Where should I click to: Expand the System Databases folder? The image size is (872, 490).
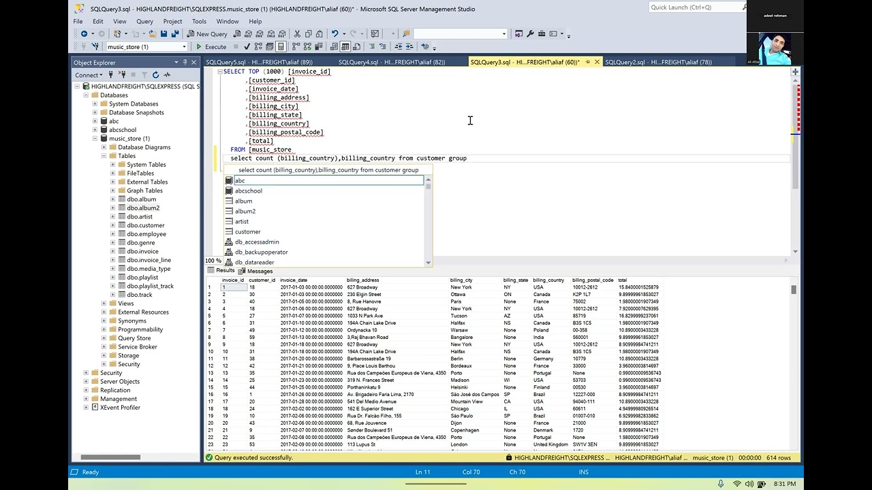[x=95, y=104]
